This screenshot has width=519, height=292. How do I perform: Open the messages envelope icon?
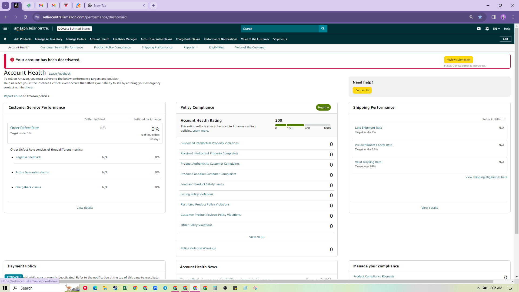(x=478, y=29)
